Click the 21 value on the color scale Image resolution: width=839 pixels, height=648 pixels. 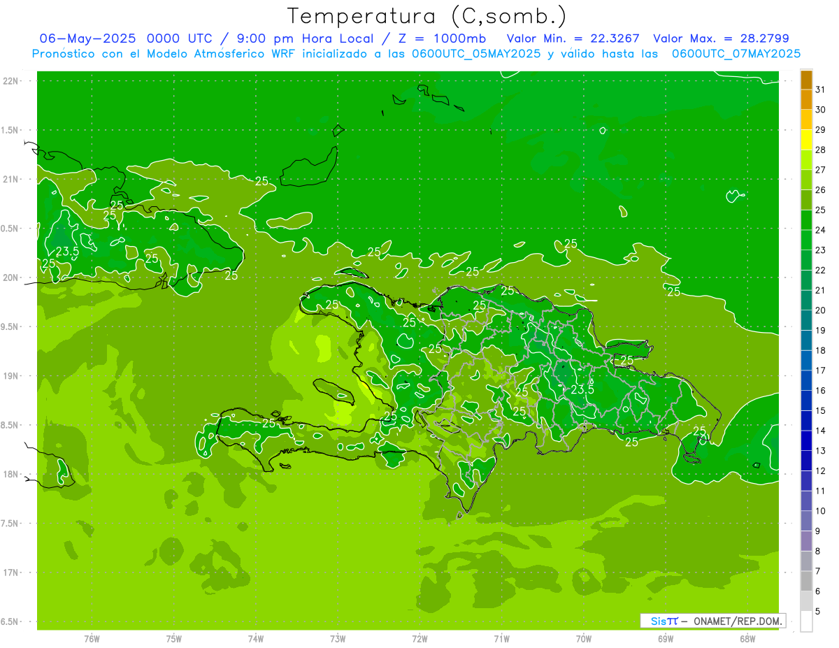coord(820,290)
